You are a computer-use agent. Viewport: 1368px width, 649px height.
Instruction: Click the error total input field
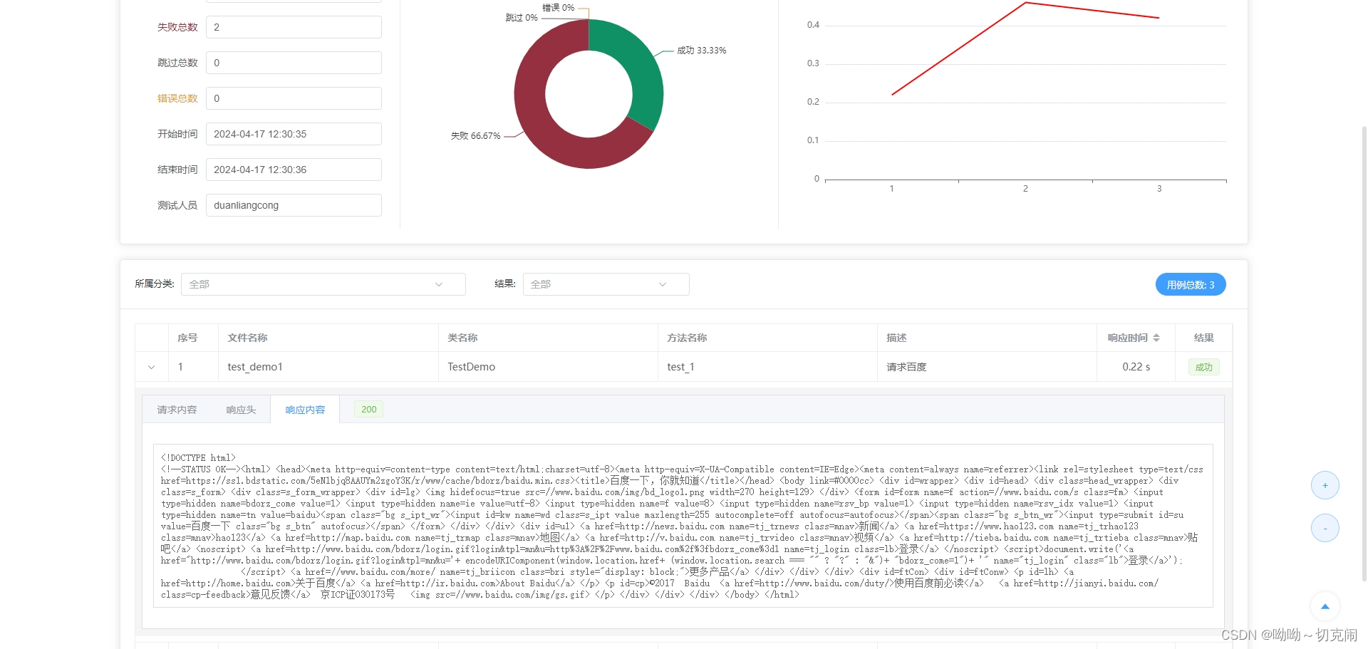(294, 98)
